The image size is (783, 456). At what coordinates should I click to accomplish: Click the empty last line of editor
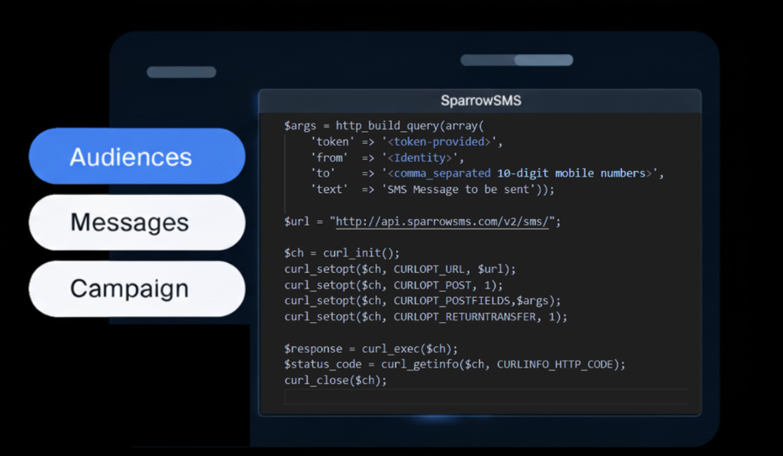pos(484,397)
